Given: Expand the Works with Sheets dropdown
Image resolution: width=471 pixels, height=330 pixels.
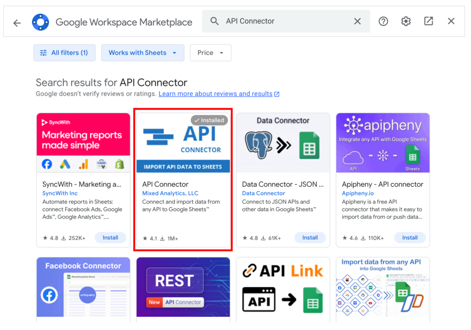Looking at the screenshot, I should point(143,52).
